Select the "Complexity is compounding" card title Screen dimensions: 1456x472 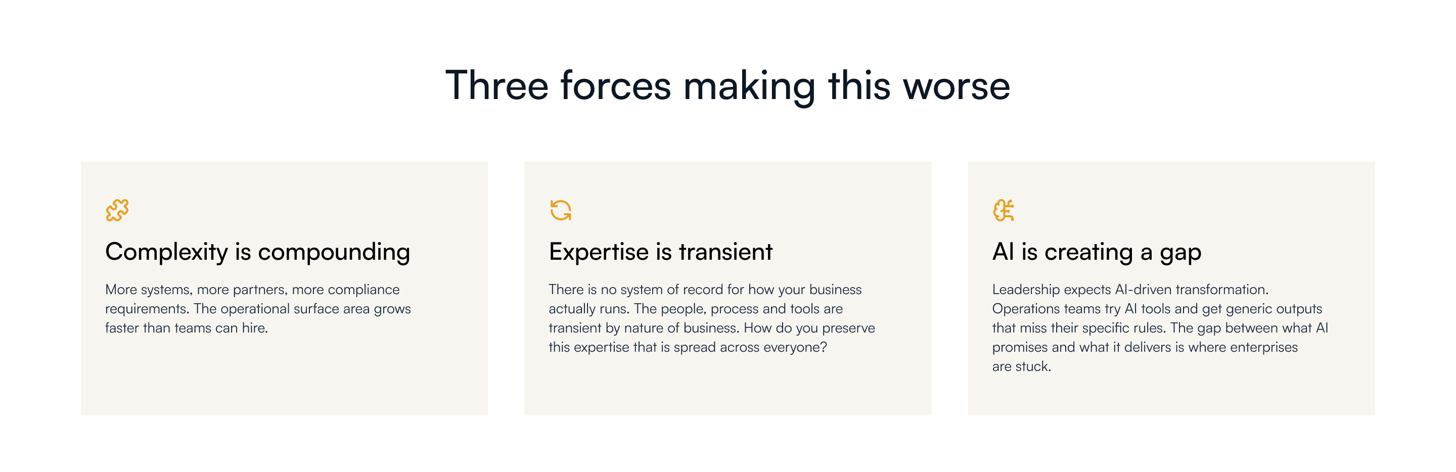tap(257, 252)
